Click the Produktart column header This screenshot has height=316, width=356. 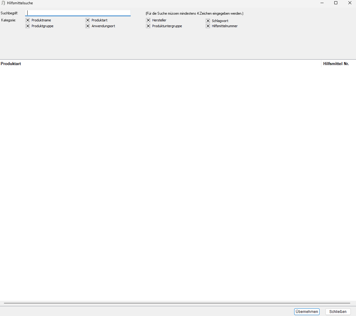pos(11,64)
